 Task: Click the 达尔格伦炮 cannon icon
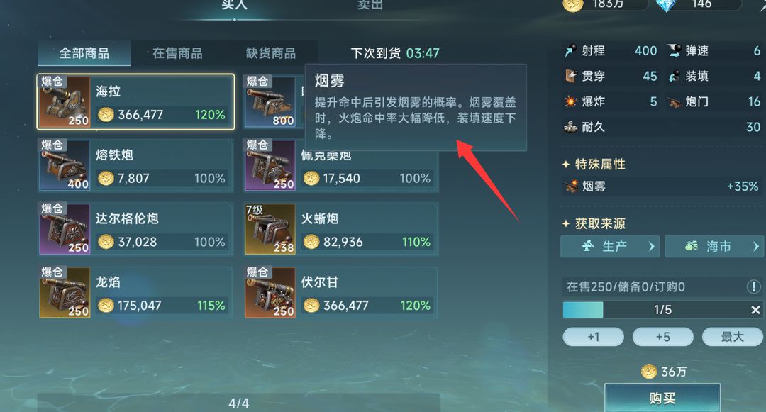click(x=65, y=229)
